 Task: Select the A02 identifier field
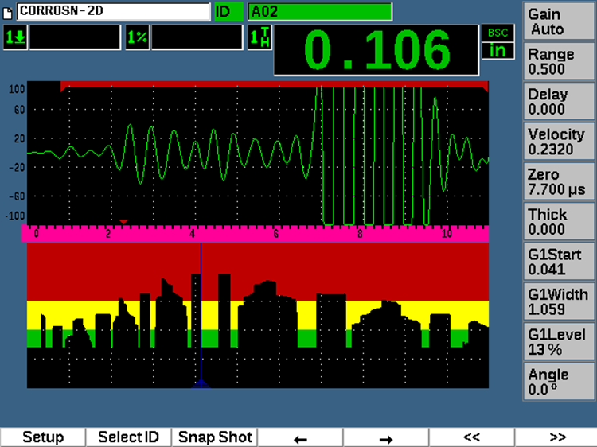click(320, 12)
